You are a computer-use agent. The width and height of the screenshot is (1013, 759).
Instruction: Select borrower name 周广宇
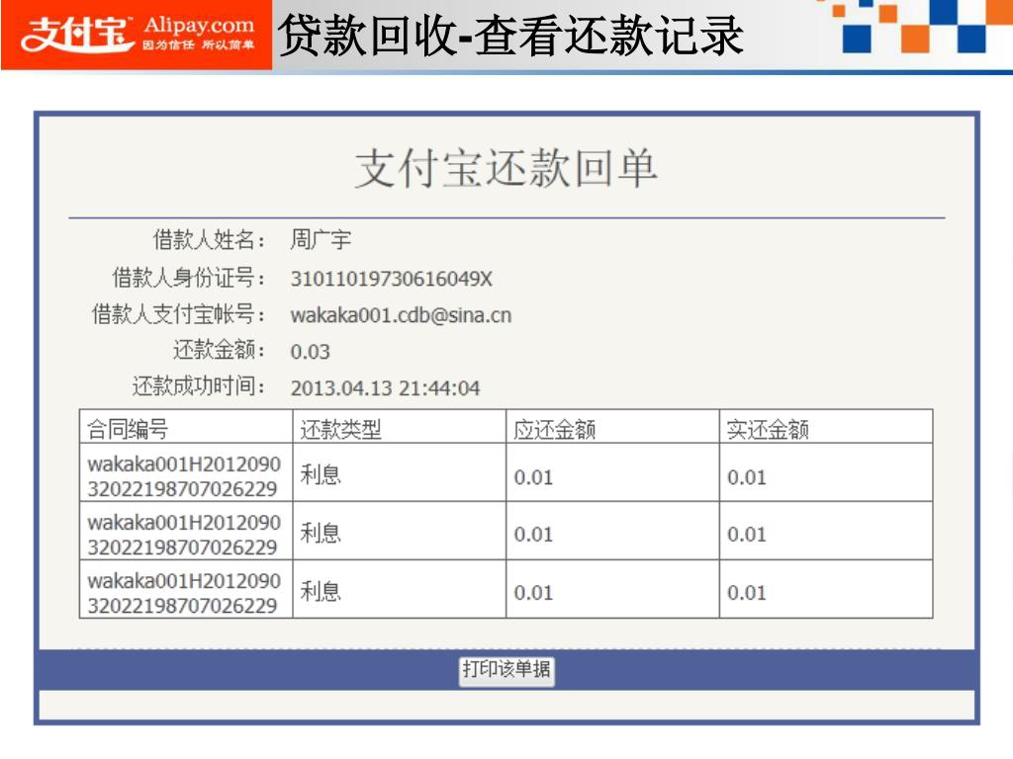(x=321, y=239)
